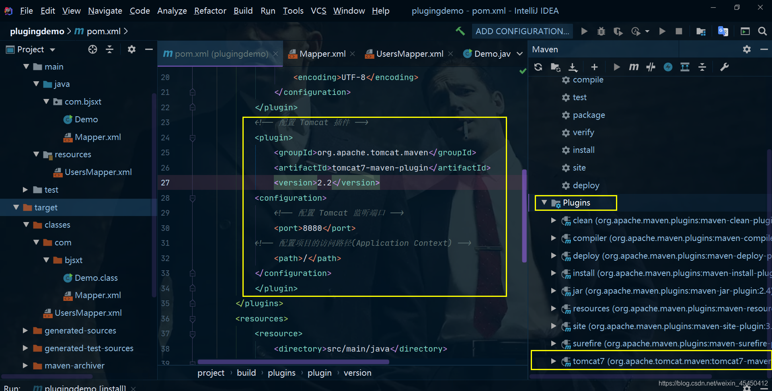Open Search Everywhere magnifier icon

(762, 31)
